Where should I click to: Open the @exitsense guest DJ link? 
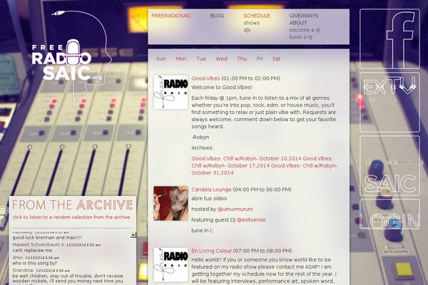click(x=251, y=220)
